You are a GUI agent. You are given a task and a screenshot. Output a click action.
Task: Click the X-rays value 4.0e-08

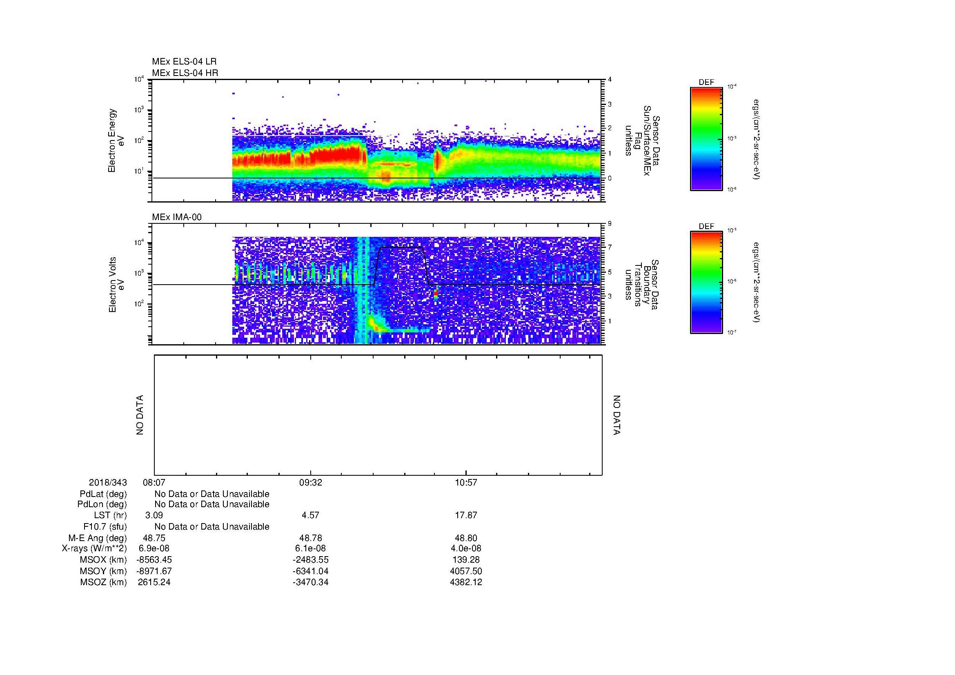point(466,548)
